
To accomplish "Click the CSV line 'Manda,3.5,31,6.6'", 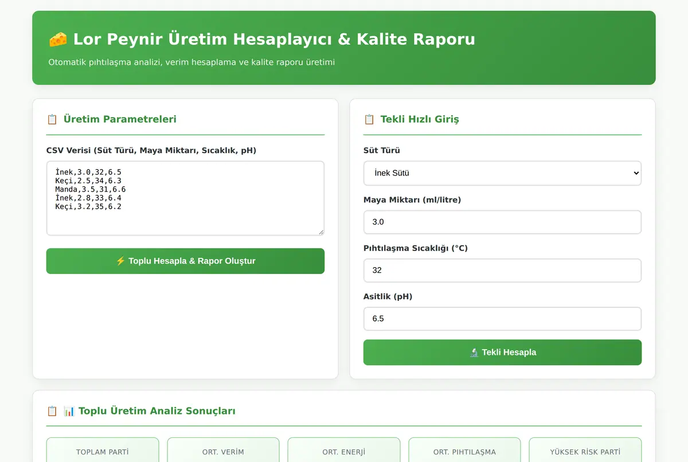I will 91,189.
